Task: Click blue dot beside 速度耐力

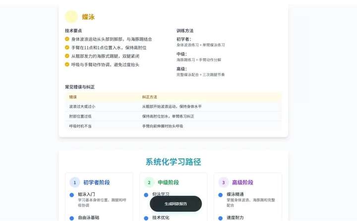Action: tap(220, 218)
